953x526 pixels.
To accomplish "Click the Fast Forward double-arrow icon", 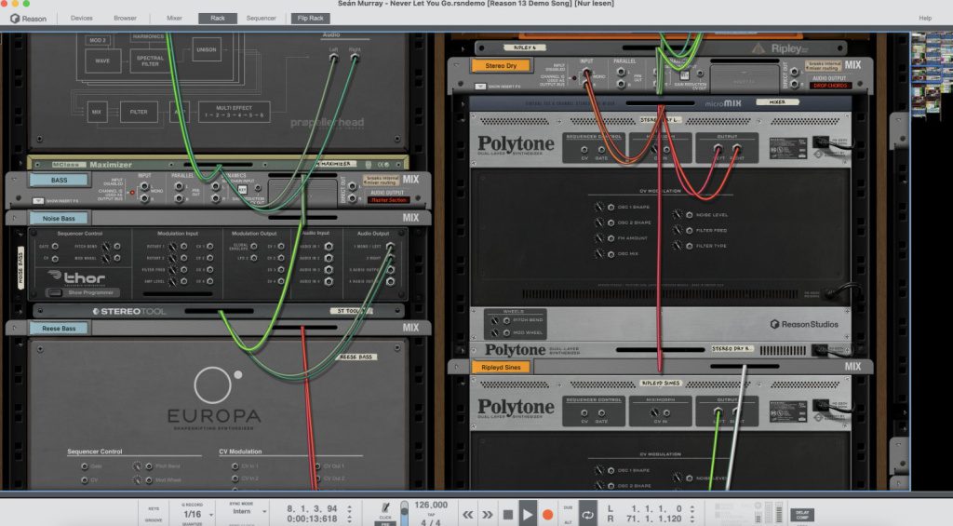I will click(488, 515).
